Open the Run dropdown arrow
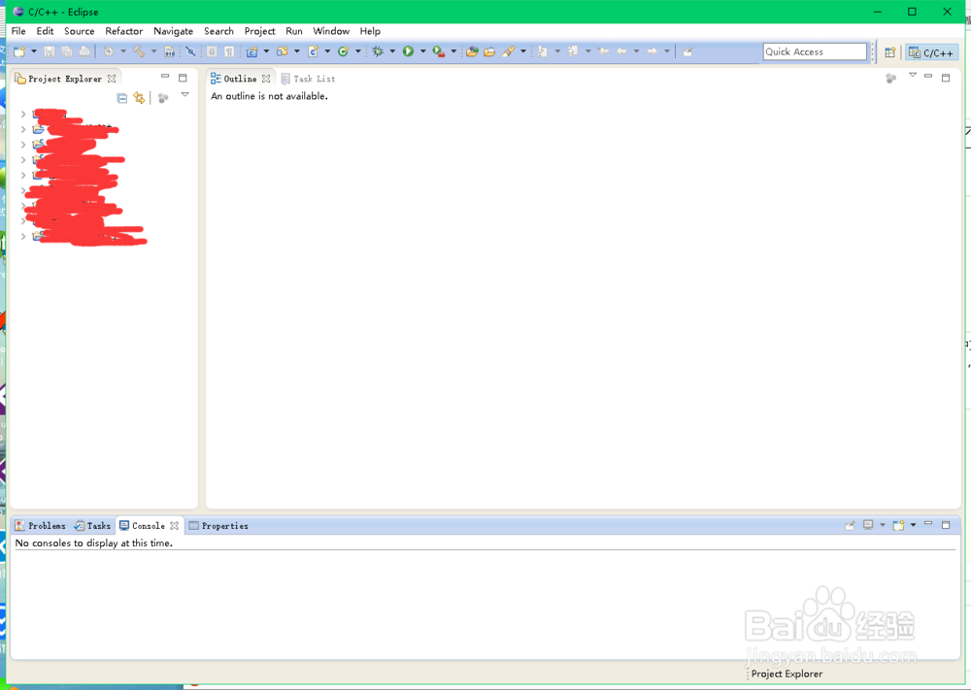This screenshot has height=690, width=971. coord(423,51)
